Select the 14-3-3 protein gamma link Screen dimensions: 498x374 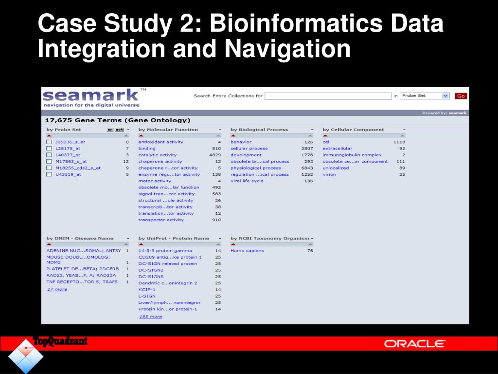(165, 251)
